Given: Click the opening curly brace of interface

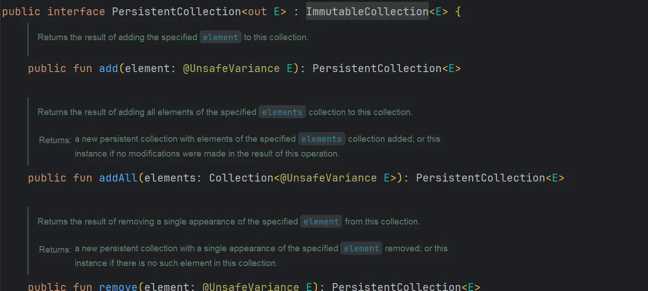Looking at the screenshot, I should tap(458, 12).
